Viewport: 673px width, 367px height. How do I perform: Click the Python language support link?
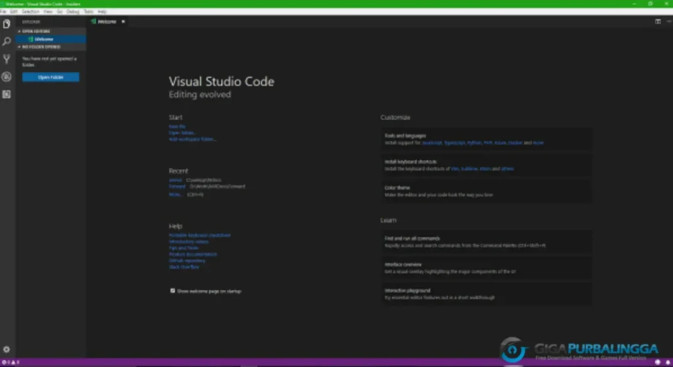click(x=475, y=142)
